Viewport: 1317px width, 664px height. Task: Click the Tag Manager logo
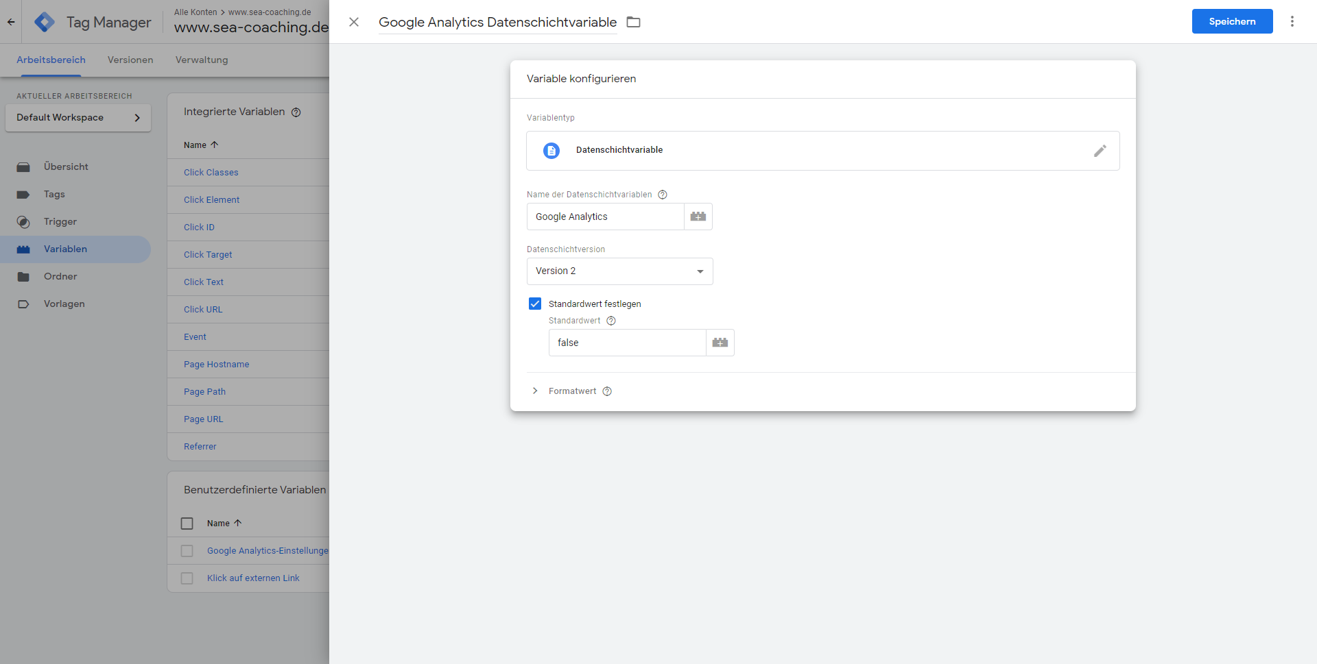[x=45, y=22]
